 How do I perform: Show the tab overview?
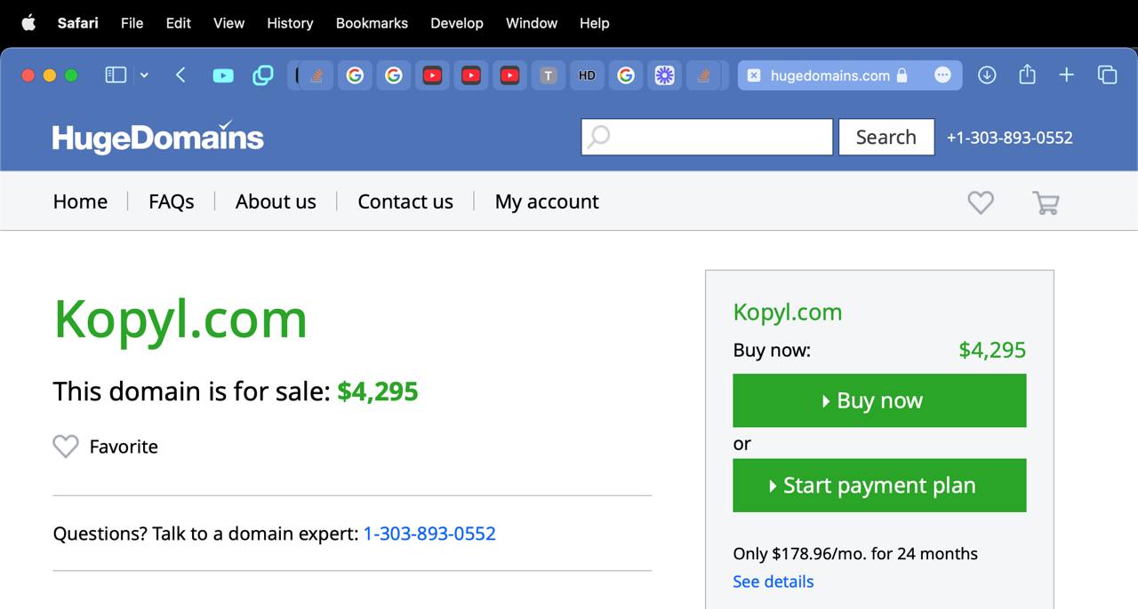(1107, 75)
